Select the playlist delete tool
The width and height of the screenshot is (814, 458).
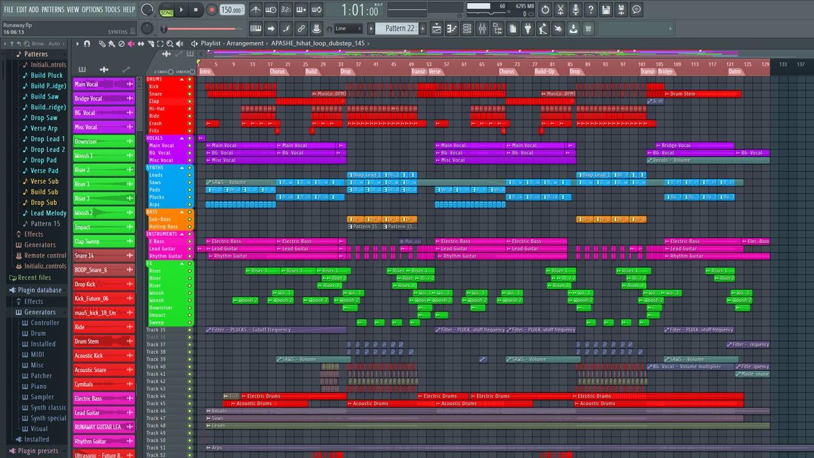click(x=121, y=44)
